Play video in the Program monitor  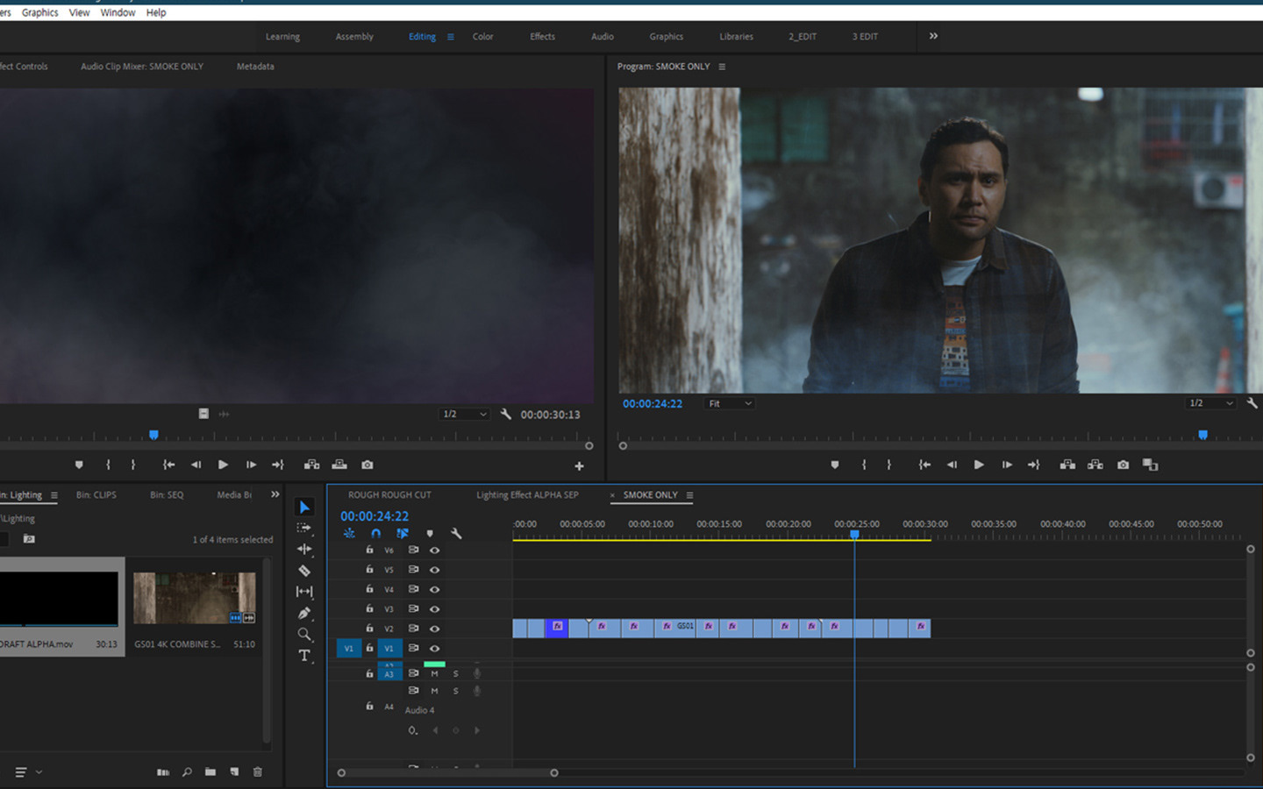[979, 465]
